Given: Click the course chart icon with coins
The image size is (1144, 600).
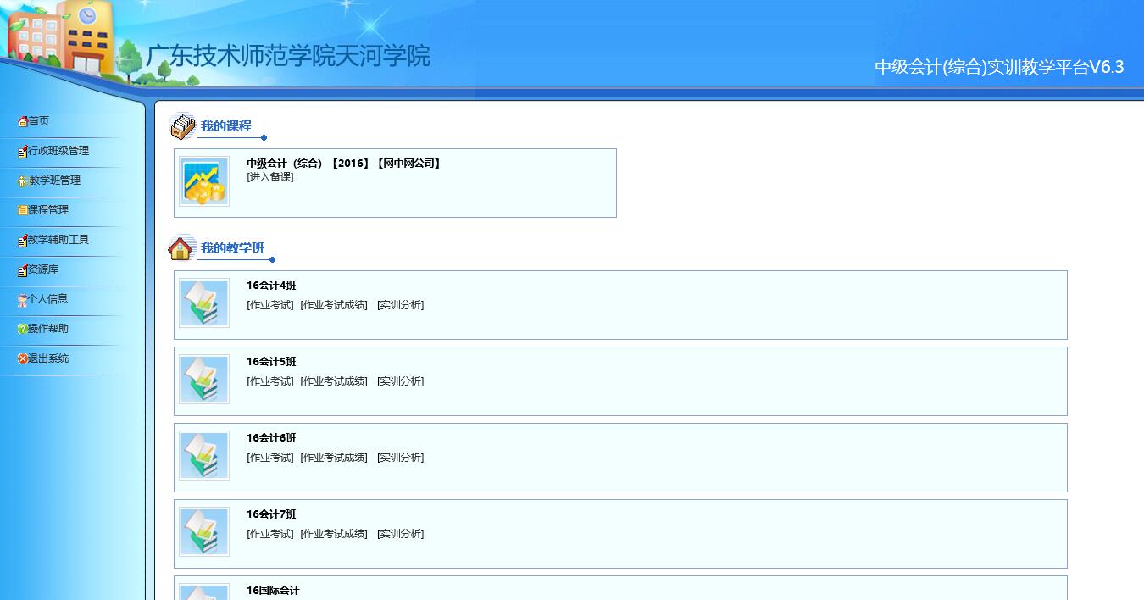Looking at the screenshot, I should [x=204, y=181].
